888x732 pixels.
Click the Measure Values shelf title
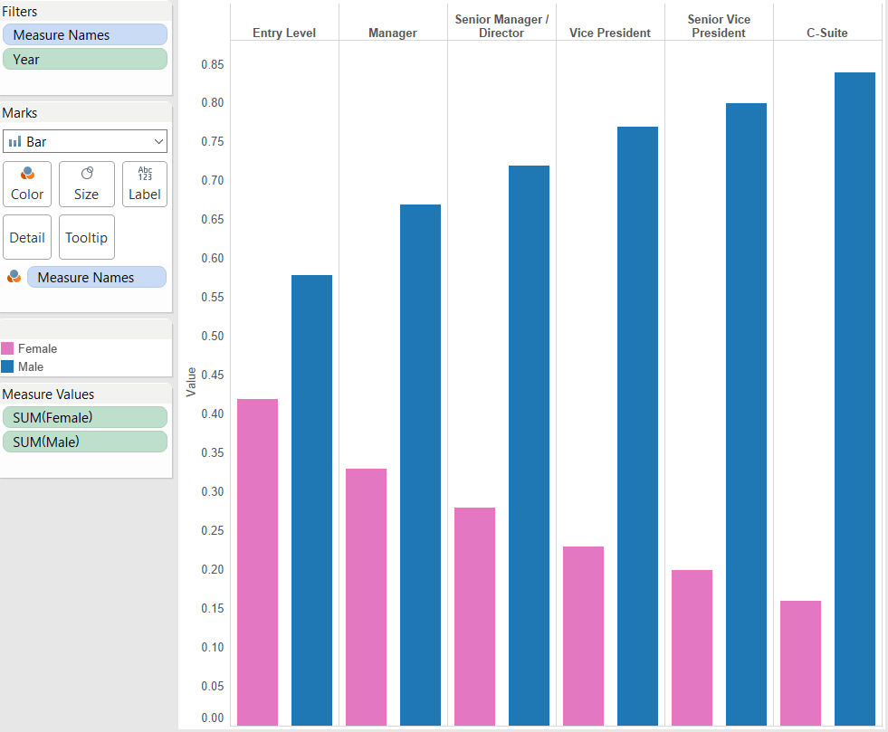[x=48, y=394]
